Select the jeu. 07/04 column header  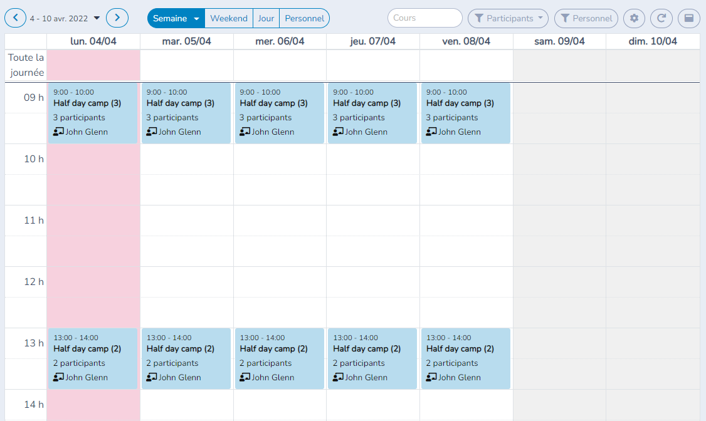point(373,41)
